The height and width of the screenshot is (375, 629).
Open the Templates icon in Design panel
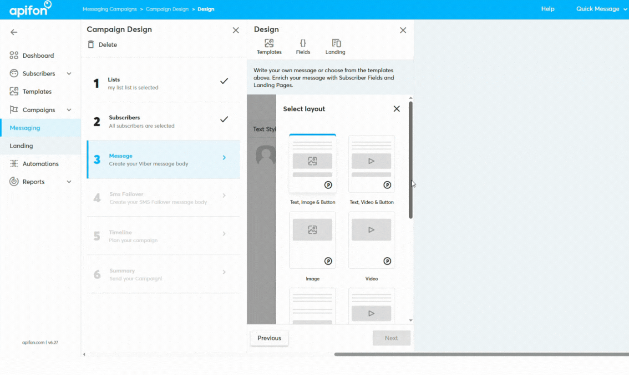(269, 44)
